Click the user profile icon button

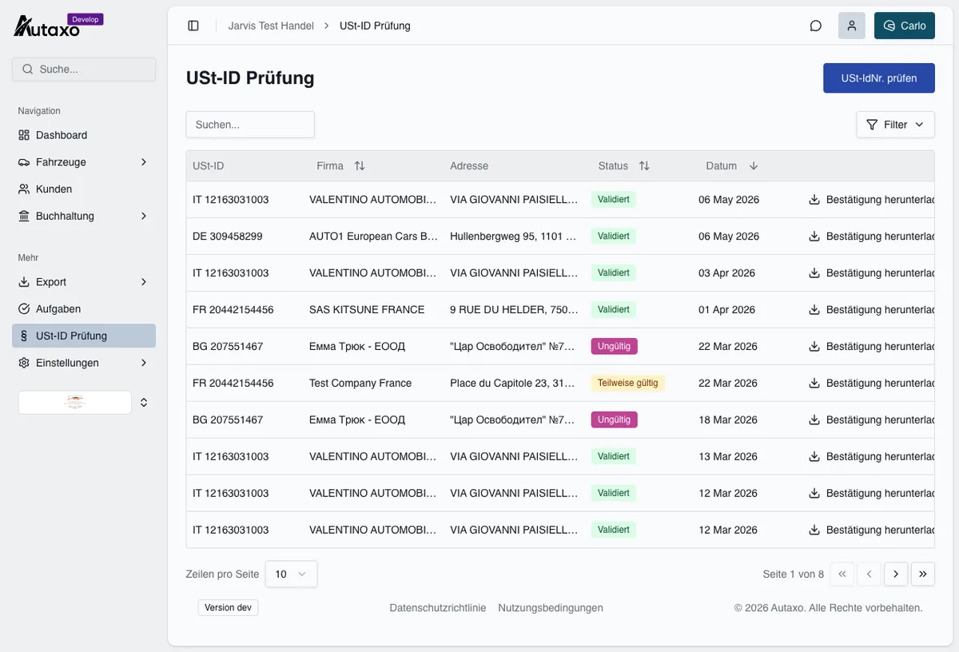point(852,26)
